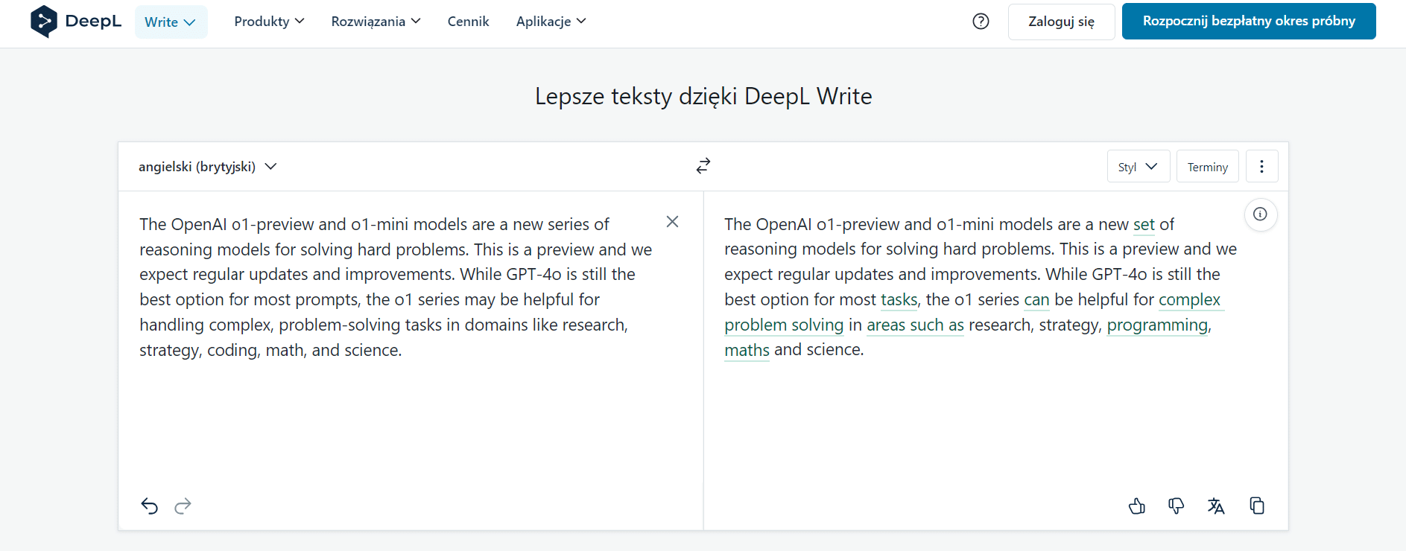Click the suggested word 'can'
The width and height of the screenshot is (1406, 551).
1036,300
